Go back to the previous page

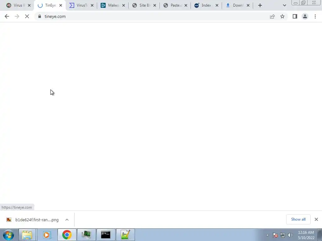click(7, 16)
